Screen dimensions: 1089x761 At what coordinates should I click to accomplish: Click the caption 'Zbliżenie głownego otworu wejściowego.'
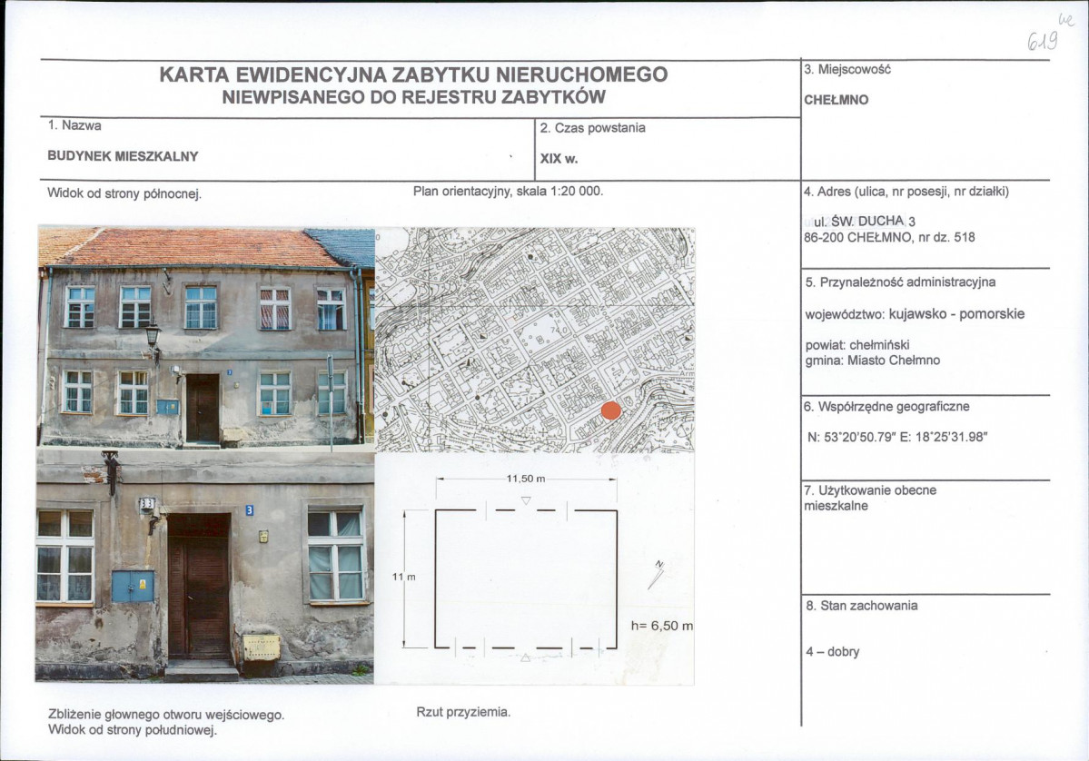[166, 715]
